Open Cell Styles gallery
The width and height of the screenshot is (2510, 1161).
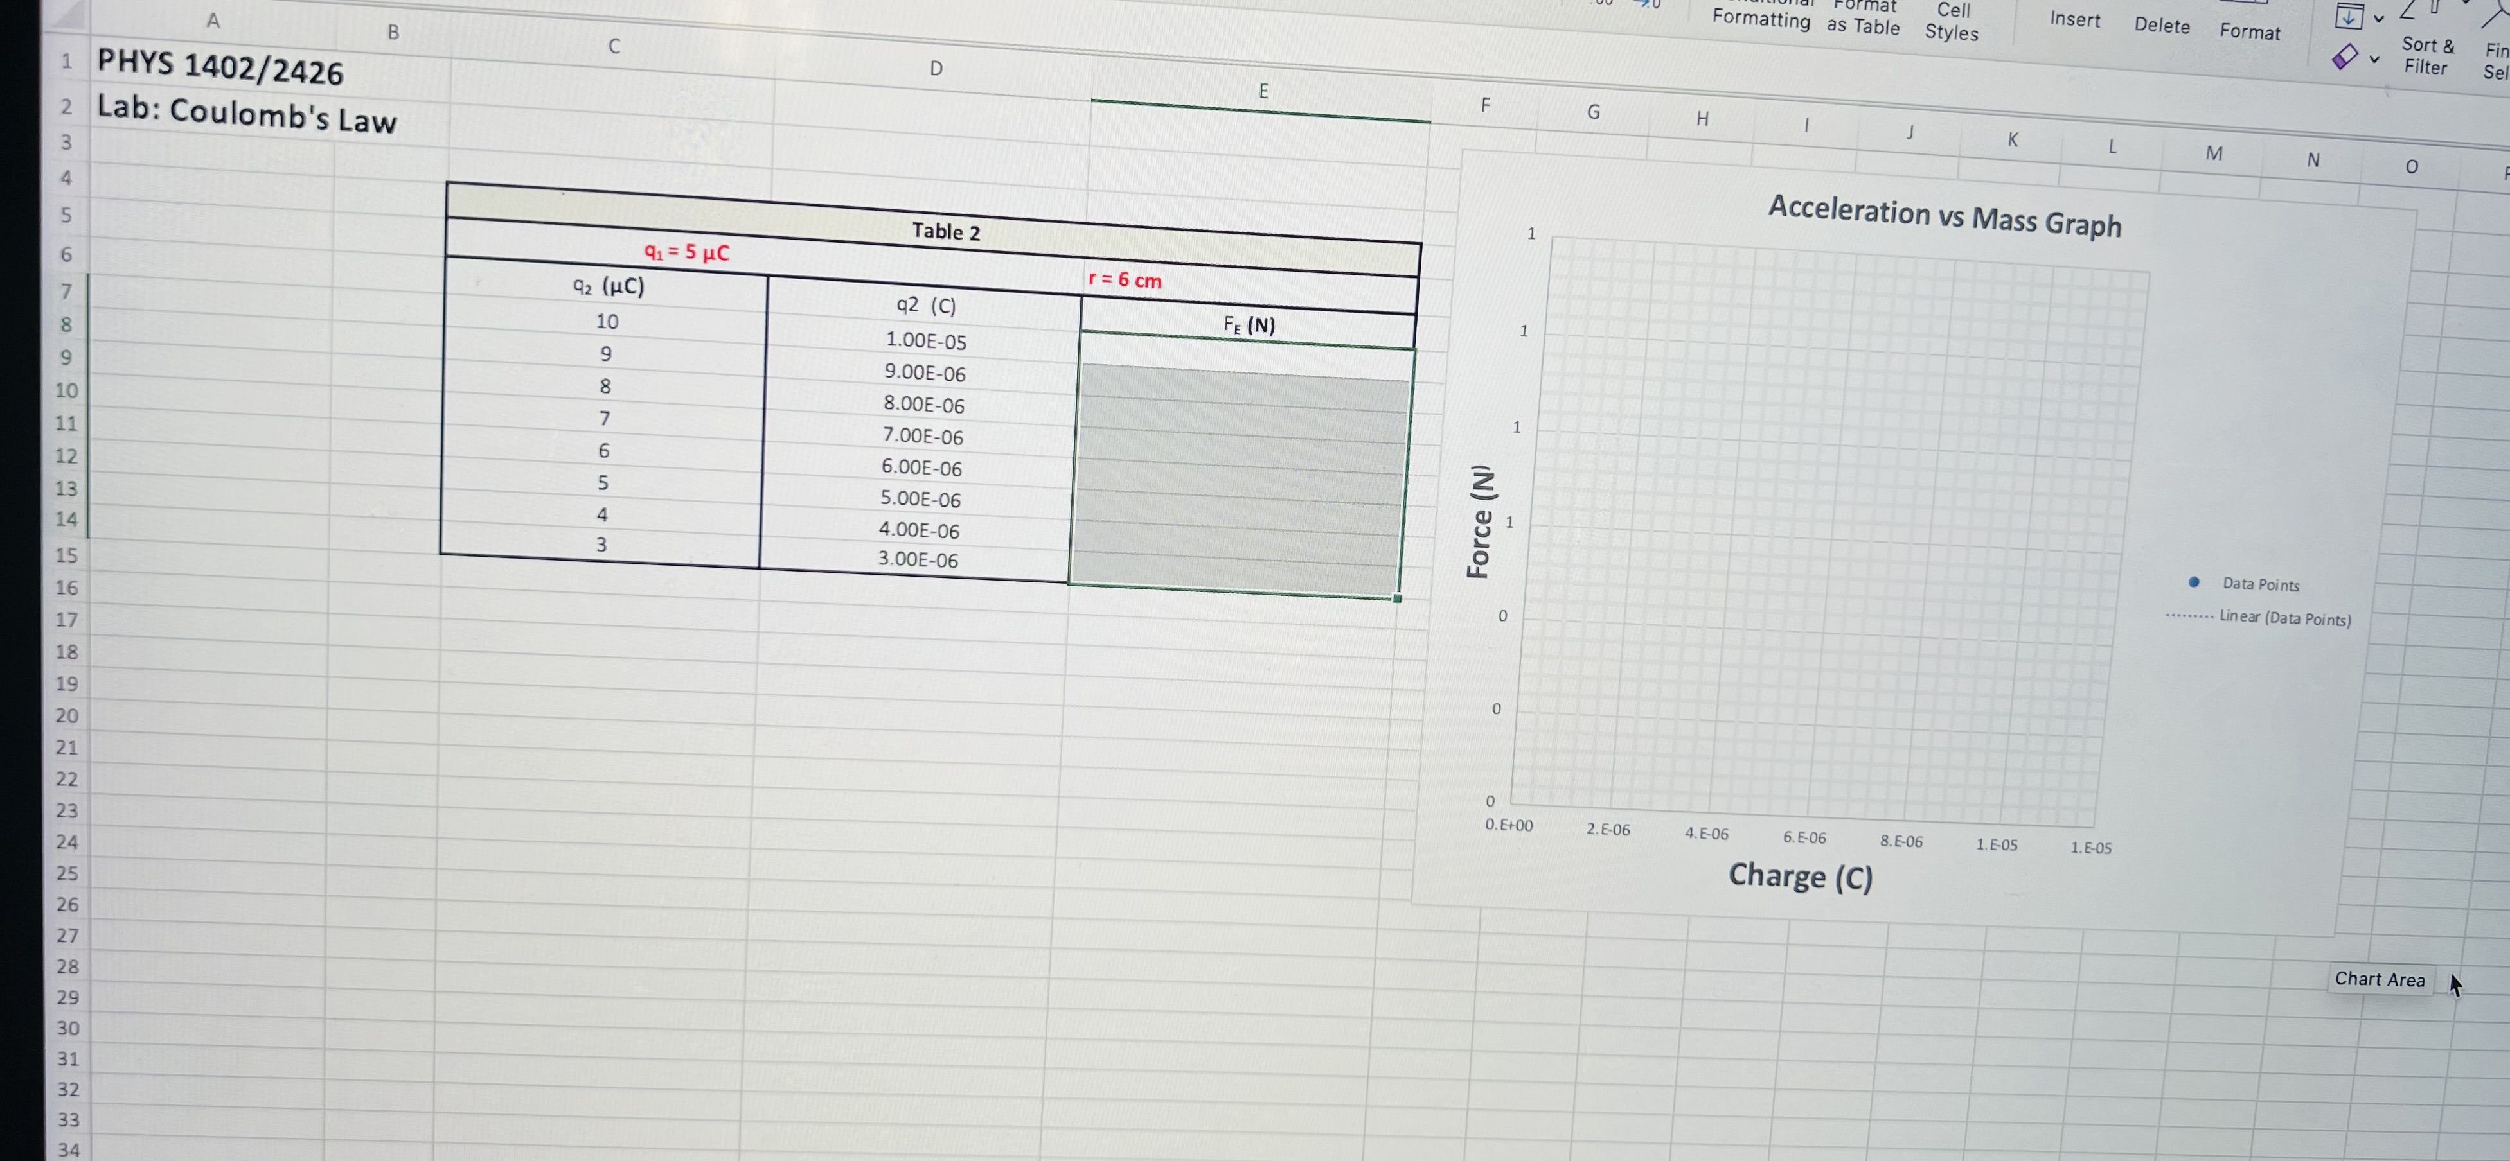[x=1952, y=21]
